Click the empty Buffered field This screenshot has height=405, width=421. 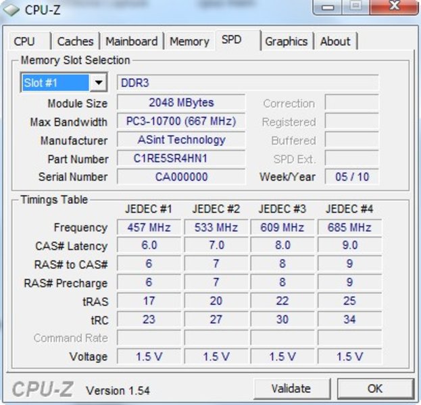351,140
